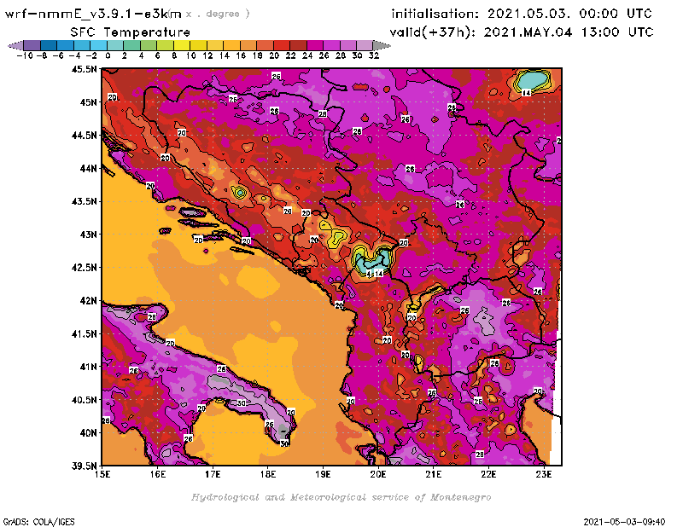
Task: Pick the legend swatch between -2 and 0
Action: (x=98, y=45)
